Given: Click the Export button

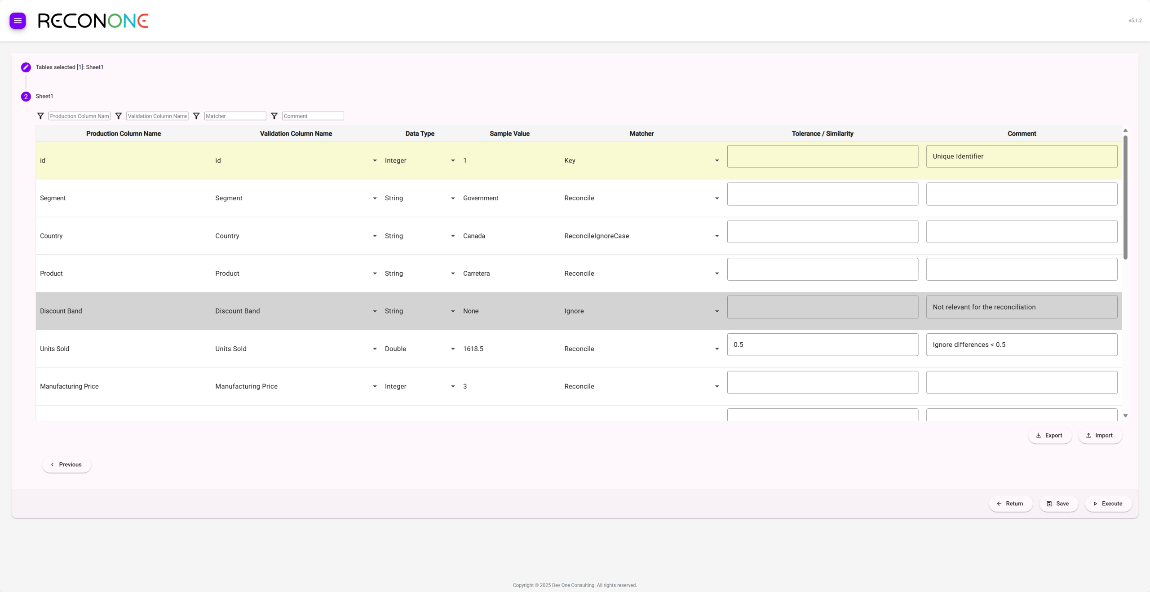Looking at the screenshot, I should 1049,435.
